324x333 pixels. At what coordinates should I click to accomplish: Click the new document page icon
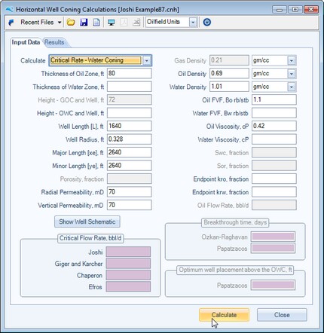pos(96,23)
